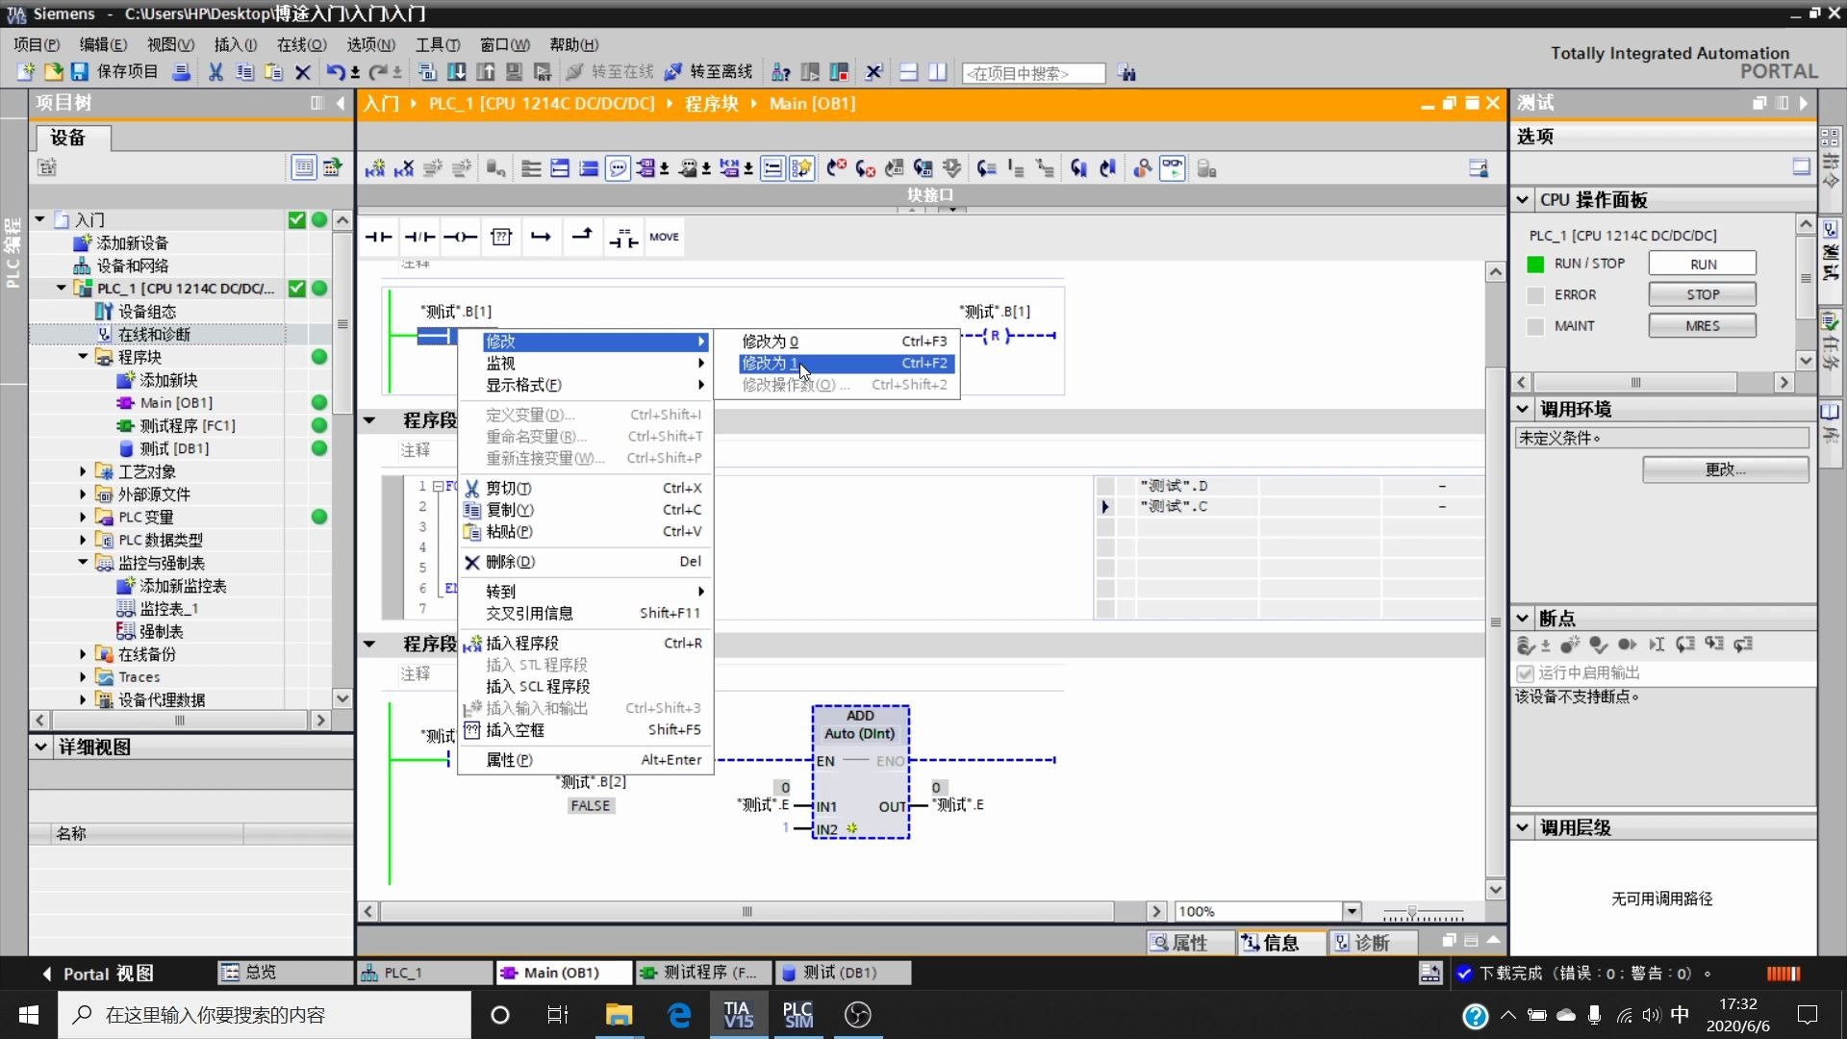Select 在线和诊断 tree item
This screenshot has width=1847, height=1039.
tap(154, 335)
